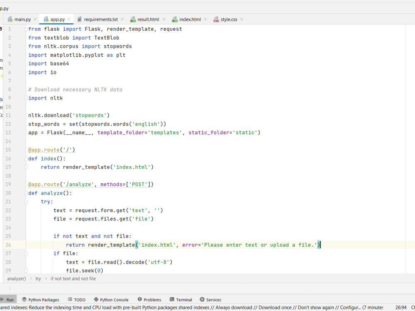Click the fold end marker at line 9

click(x=26, y=98)
